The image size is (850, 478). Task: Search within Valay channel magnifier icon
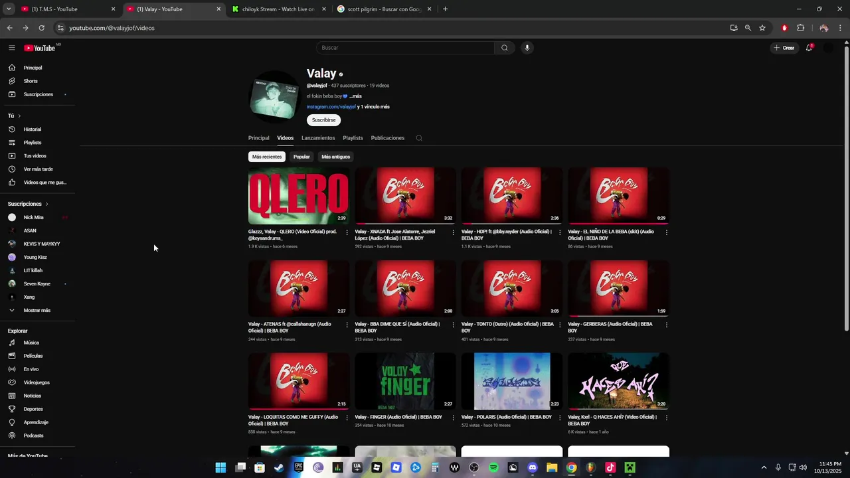pyautogui.click(x=419, y=138)
